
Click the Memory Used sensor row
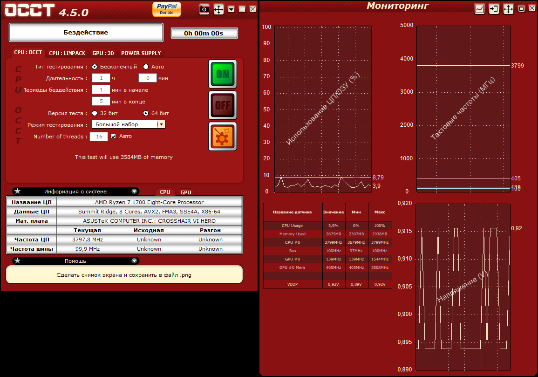[x=327, y=234]
